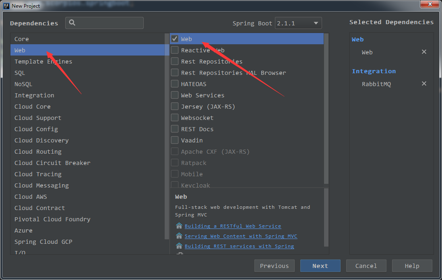Remove RabbitMQ from selected dependencies
Image resolution: width=442 pixels, height=280 pixels.
423,84
